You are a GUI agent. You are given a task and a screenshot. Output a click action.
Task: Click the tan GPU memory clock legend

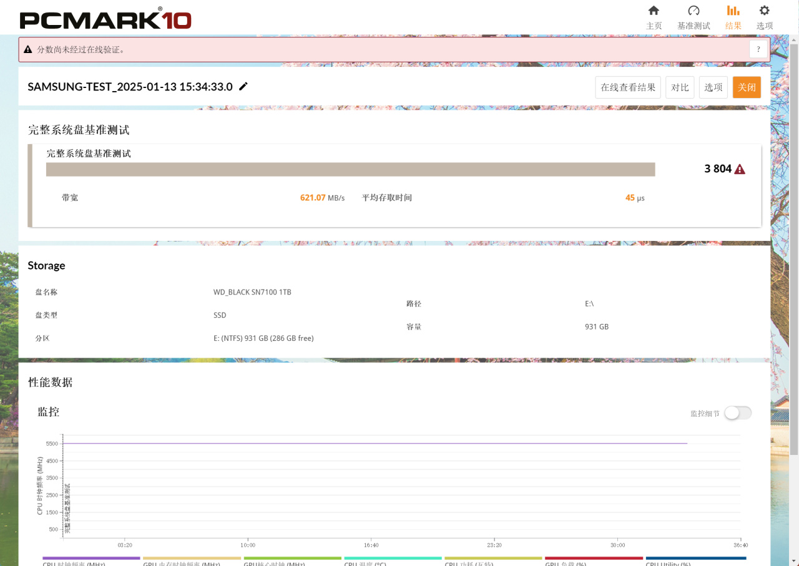click(192, 561)
